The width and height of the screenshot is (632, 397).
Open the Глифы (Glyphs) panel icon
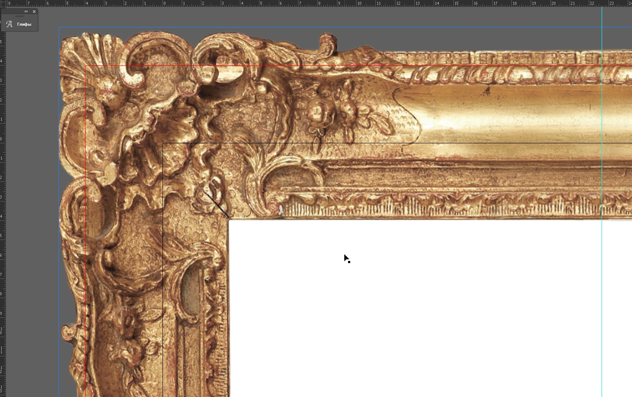[x=9, y=24]
